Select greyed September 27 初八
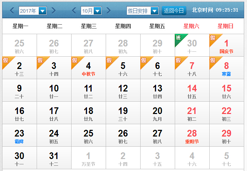 (88, 45)
